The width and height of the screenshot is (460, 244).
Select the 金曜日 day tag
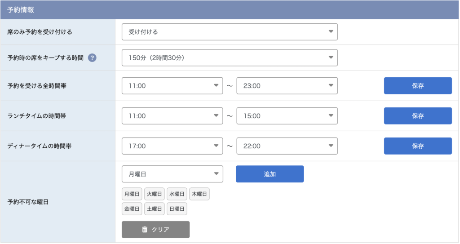pyautogui.click(x=132, y=209)
